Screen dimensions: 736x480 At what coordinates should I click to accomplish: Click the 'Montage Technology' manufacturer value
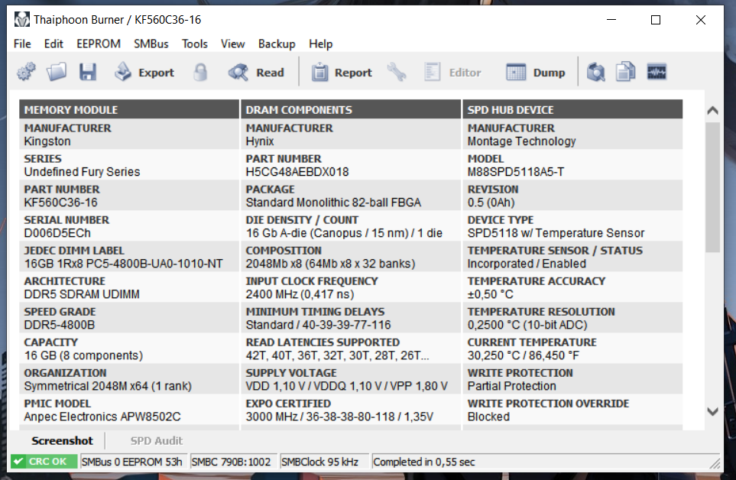click(x=521, y=141)
